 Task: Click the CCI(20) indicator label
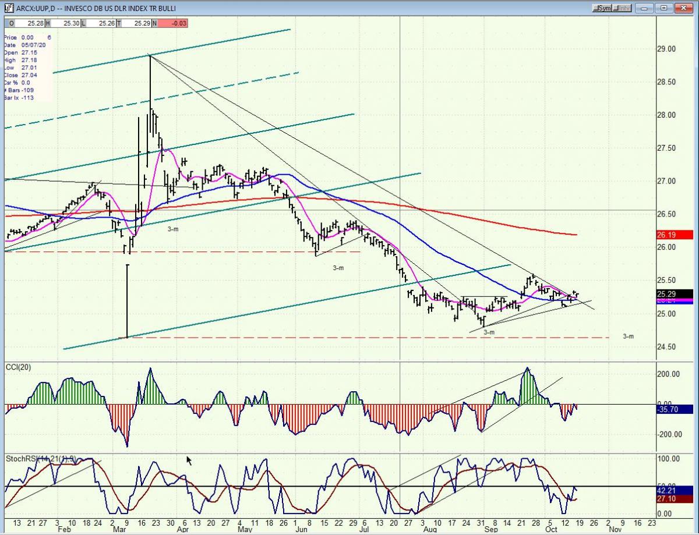(18, 367)
